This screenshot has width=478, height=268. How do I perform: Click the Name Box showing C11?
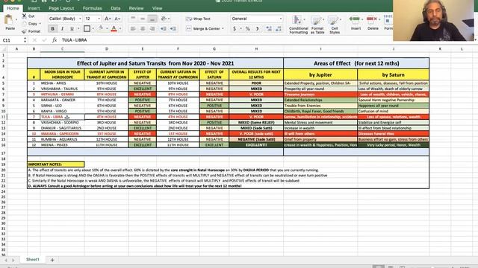[x=12, y=40]
